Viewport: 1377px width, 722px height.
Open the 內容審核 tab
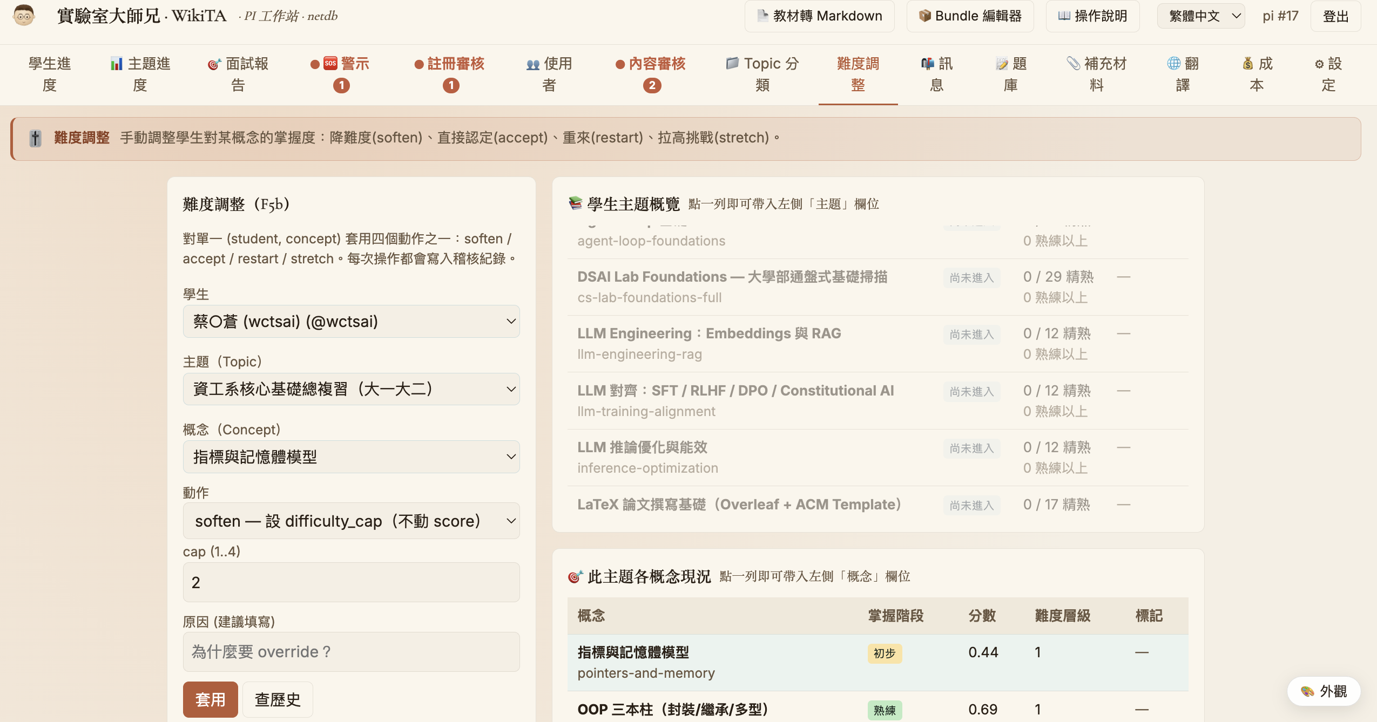click(x=651, y=74)
